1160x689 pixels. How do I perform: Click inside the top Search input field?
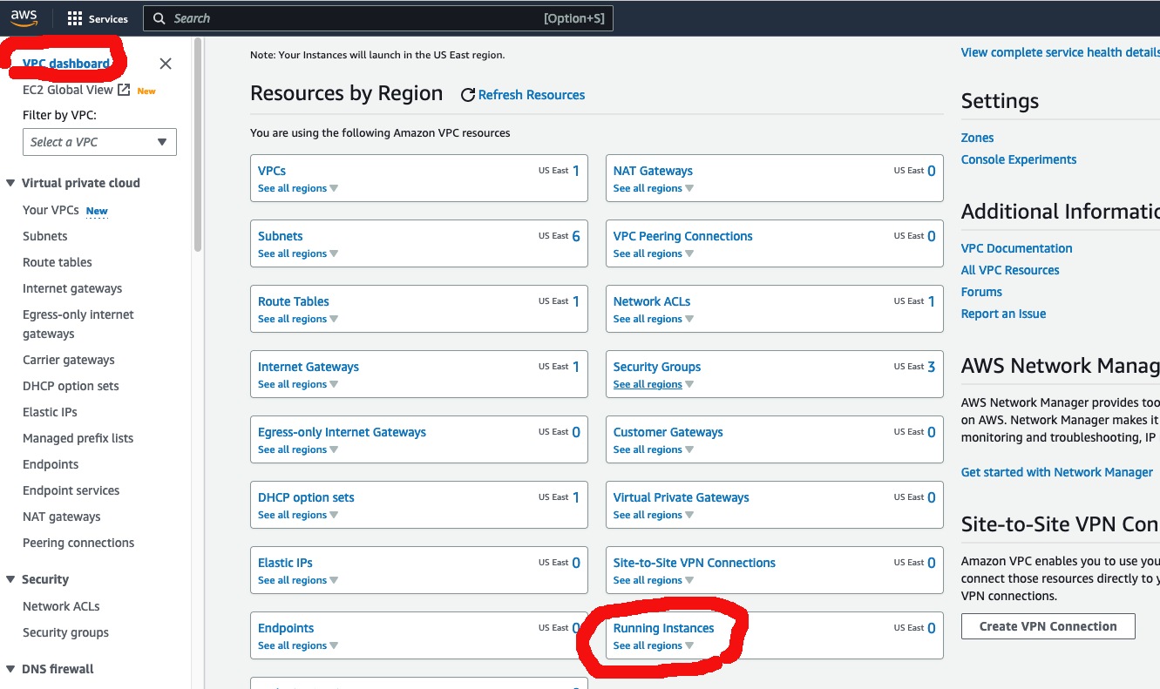coord(349,18)
